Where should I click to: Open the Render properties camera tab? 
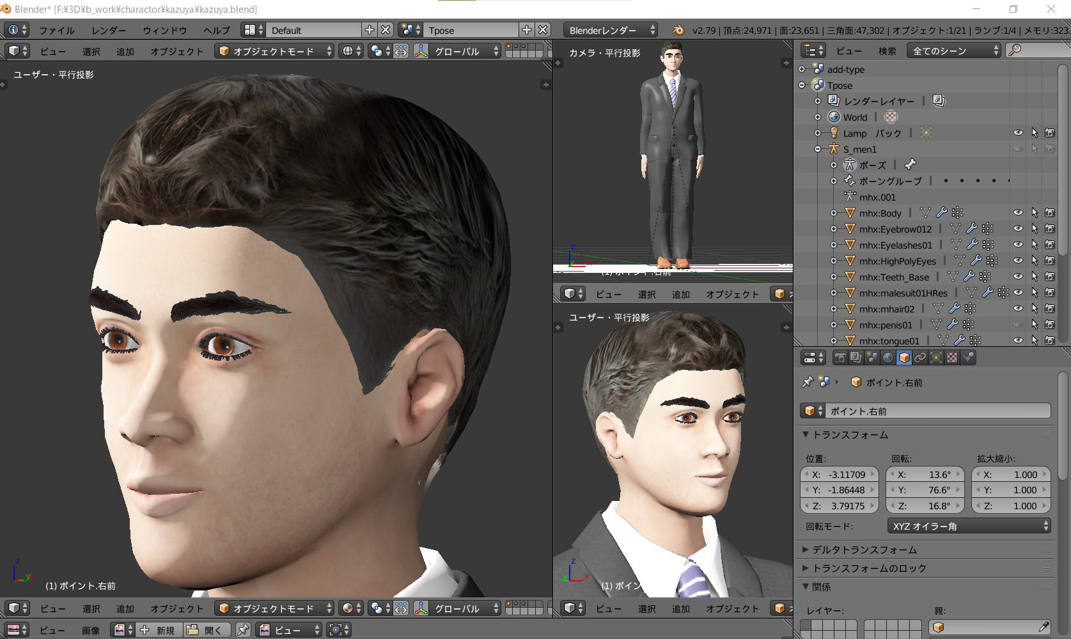tap(840, 358)
